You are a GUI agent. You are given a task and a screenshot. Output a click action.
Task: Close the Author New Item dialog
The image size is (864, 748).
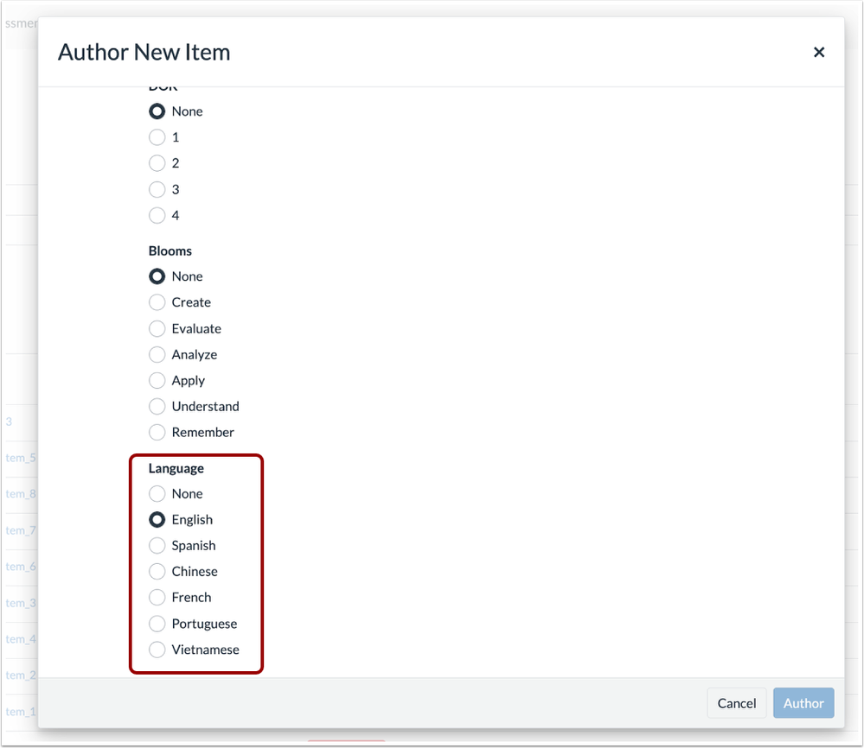(x=818, y=53)
